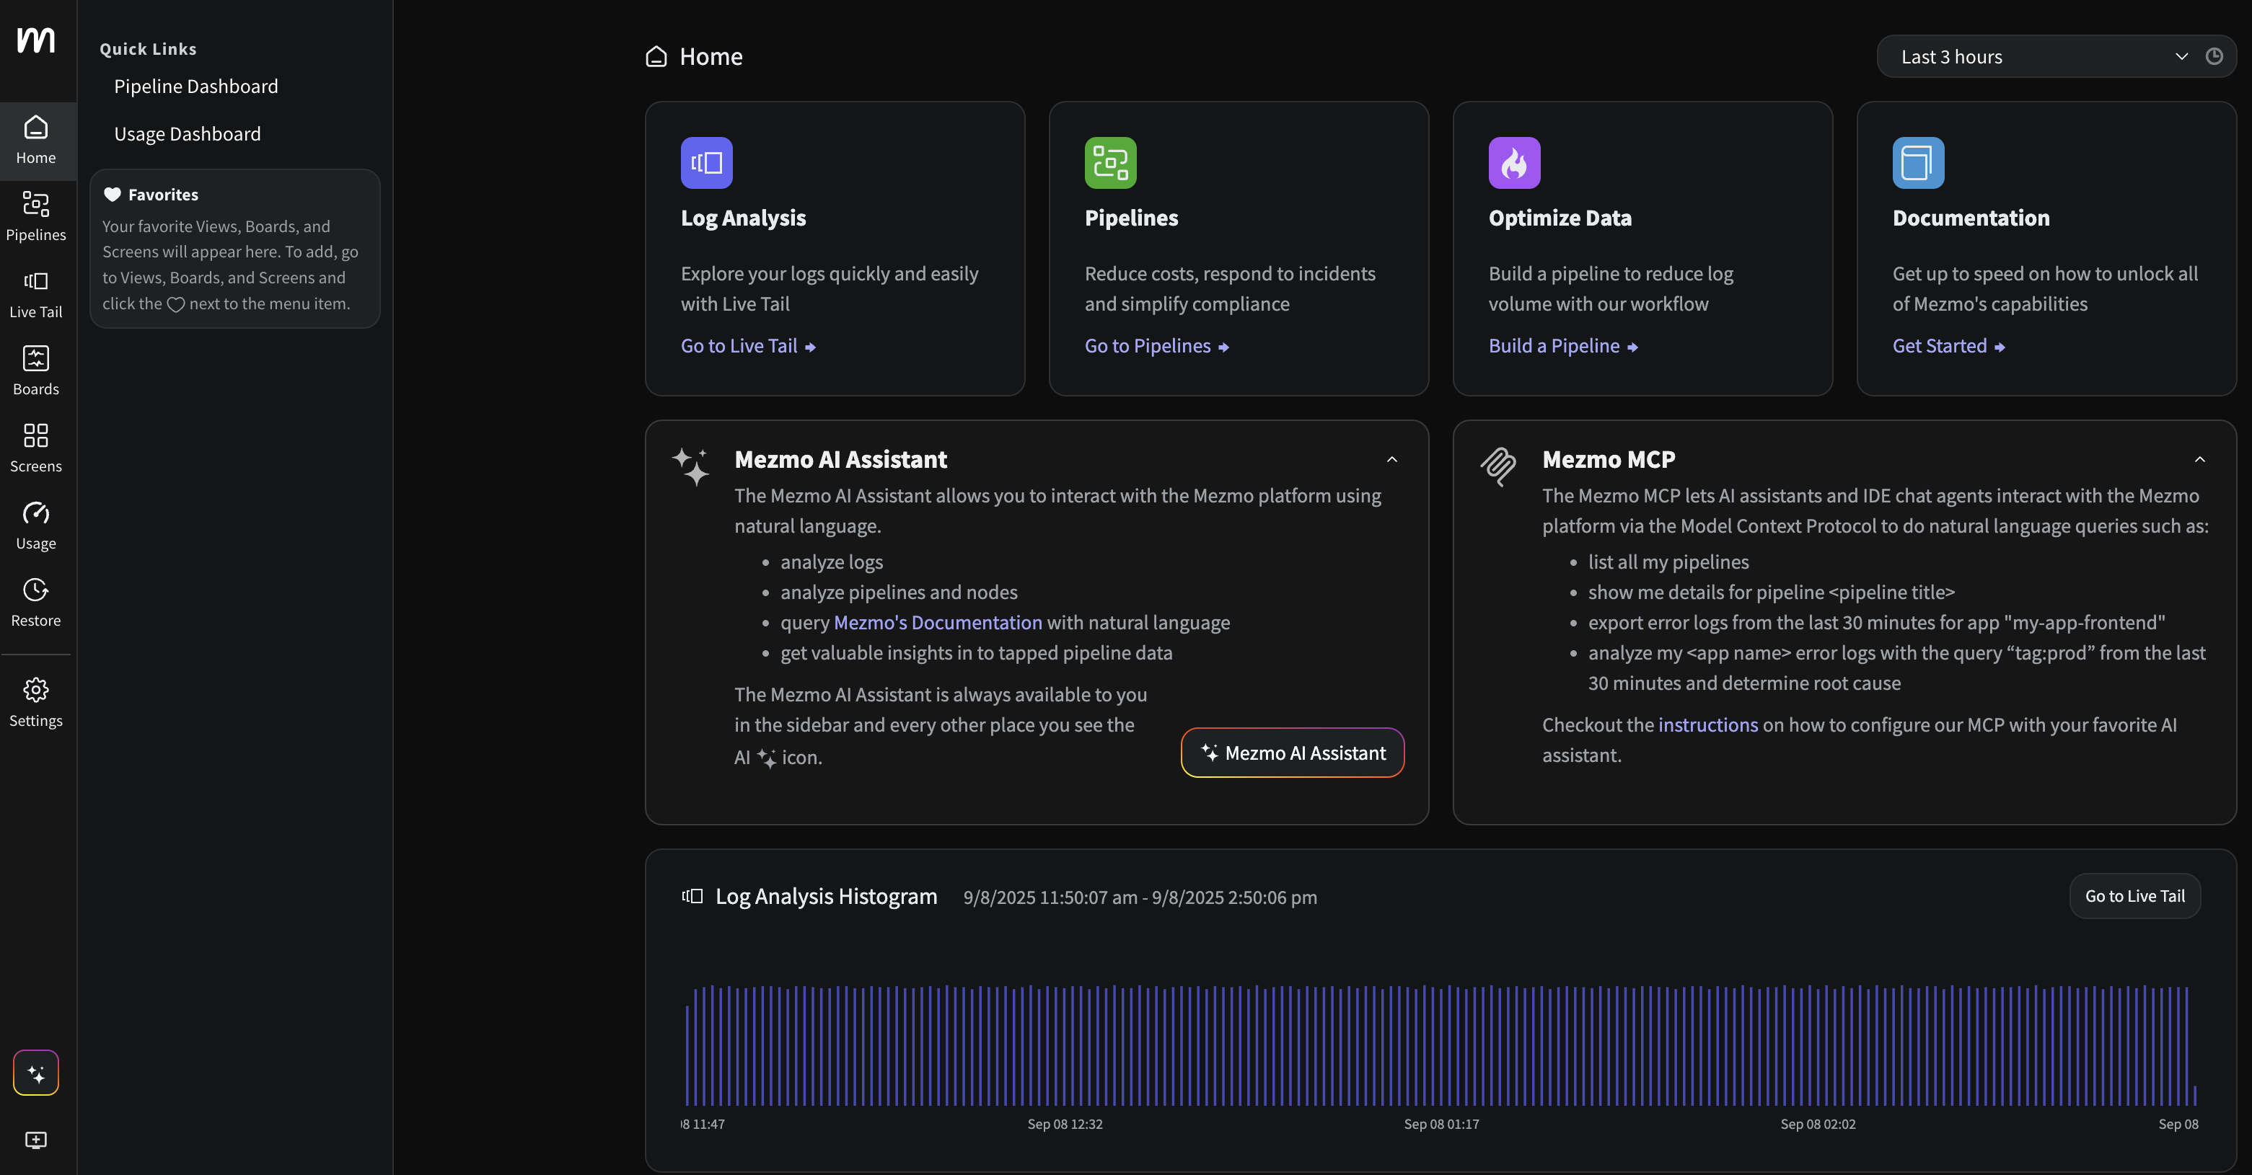2252x1175 pixels.
Task: Click the clock icon beside time range
Action: (2214, 56)
